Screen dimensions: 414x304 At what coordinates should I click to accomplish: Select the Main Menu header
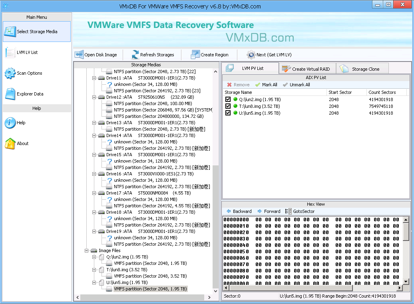click(x=37, y=17)
